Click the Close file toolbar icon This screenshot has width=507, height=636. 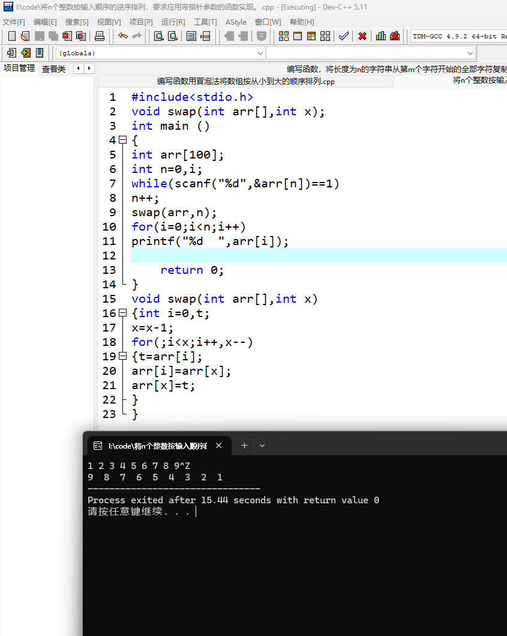tap(67, 36)
